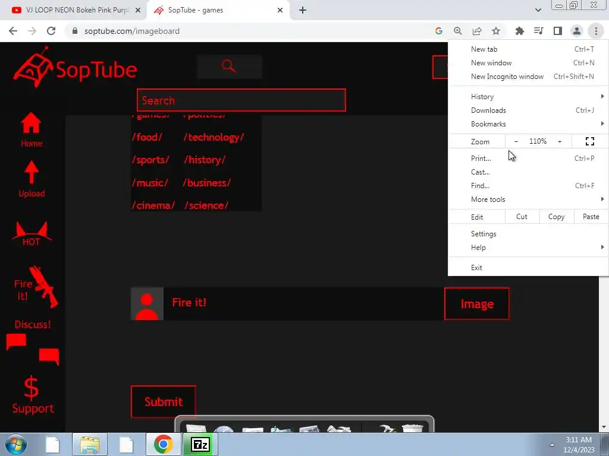Image resolution: width=609 pixels, height=456 pixels.
Task: Select New tab from Chrome menu
Action: (528, 49)
